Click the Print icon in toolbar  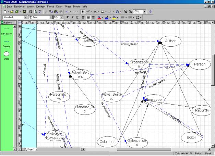(x=30, y=12)
